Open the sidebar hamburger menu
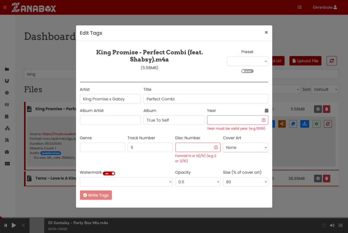 pyautogui.click(x=4, y=7)
